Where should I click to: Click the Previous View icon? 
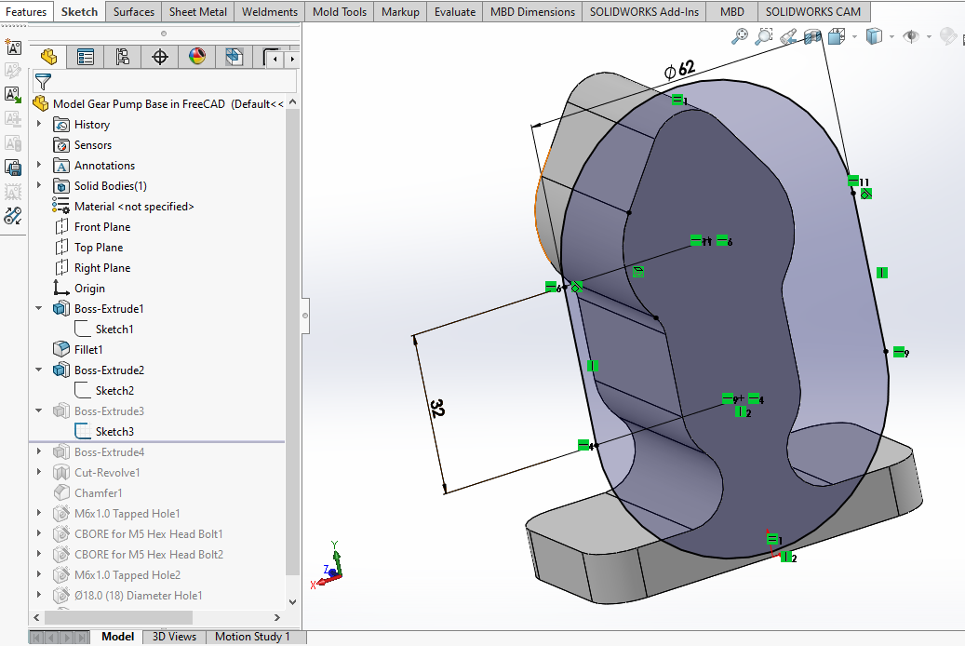788,36
